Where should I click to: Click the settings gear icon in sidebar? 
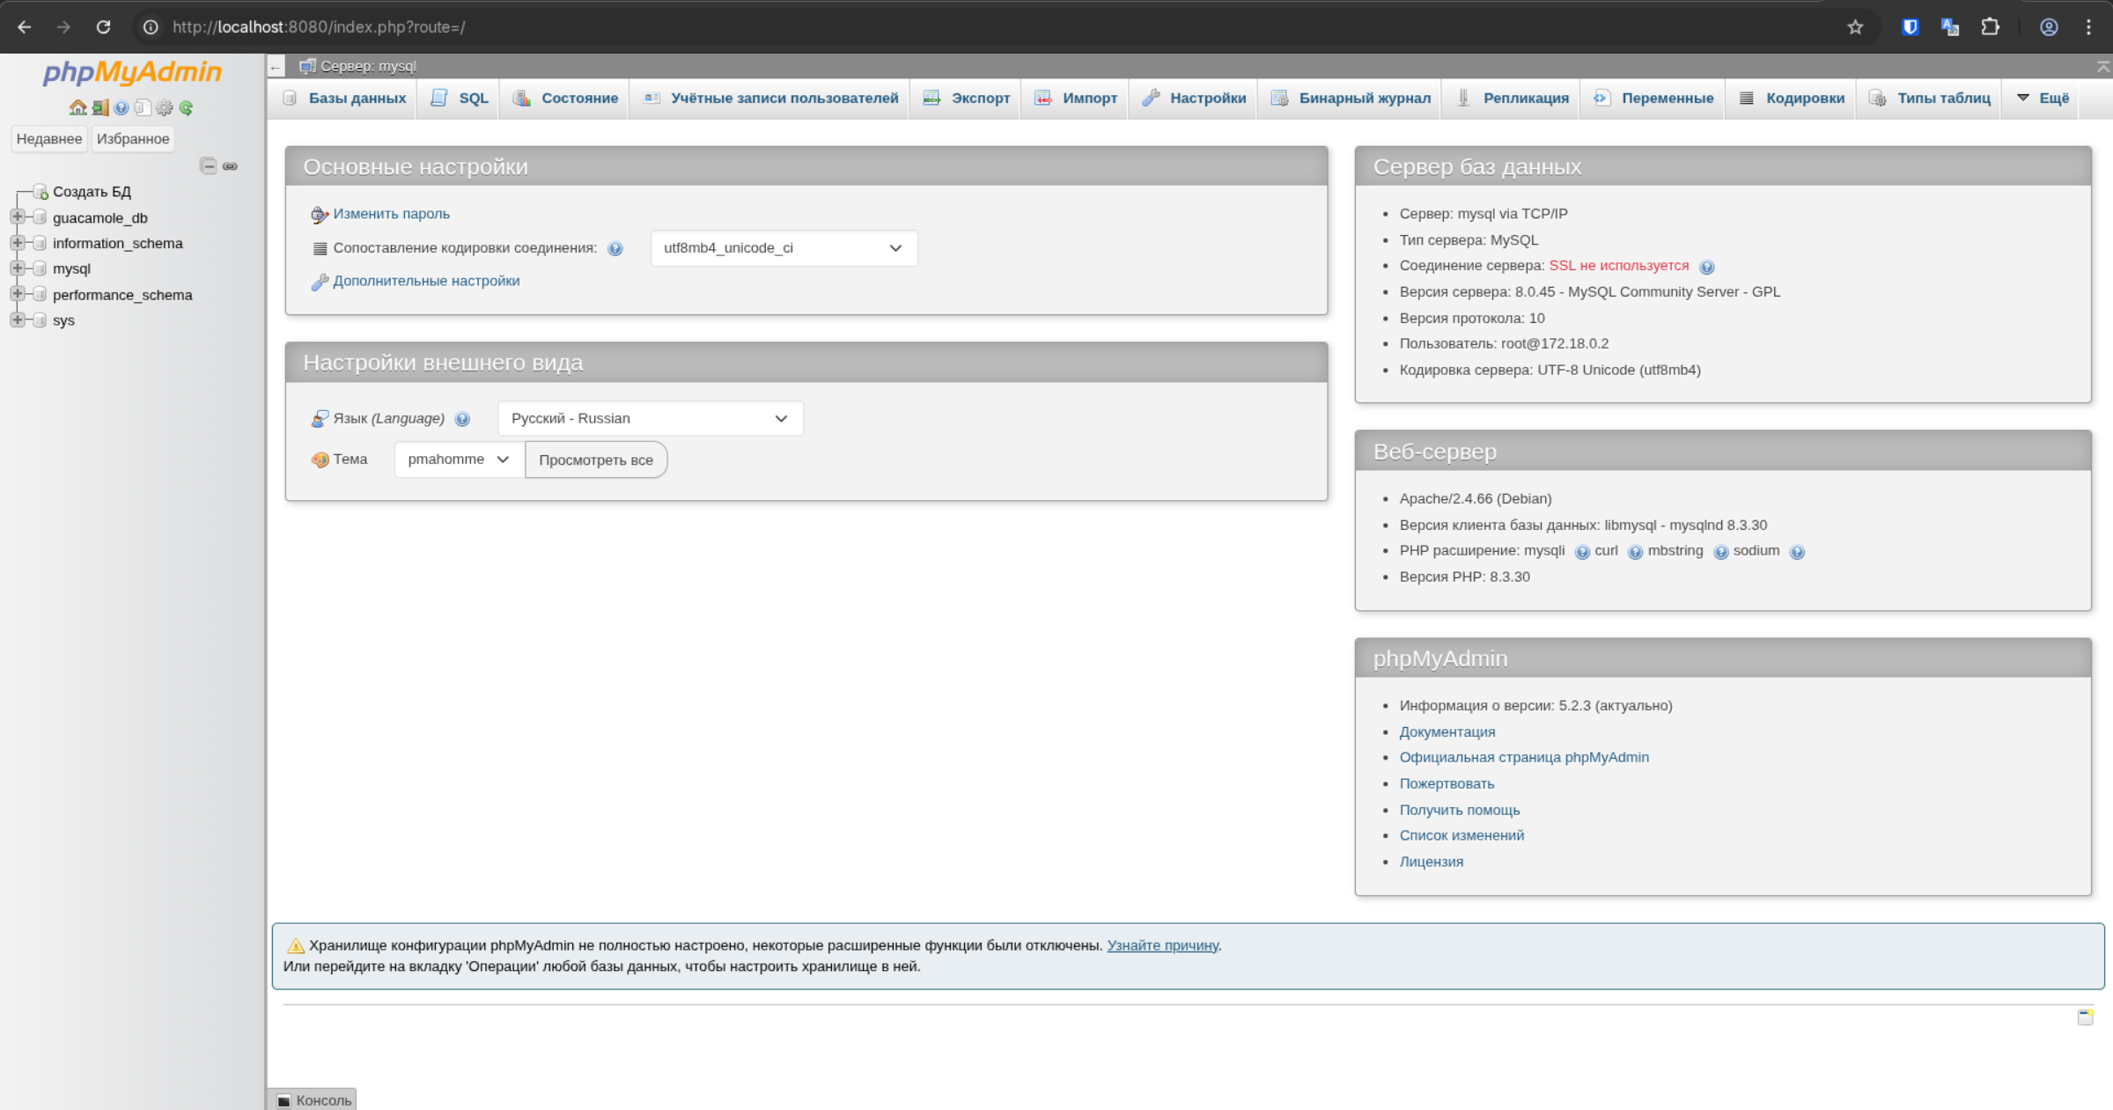pos(164,107)
